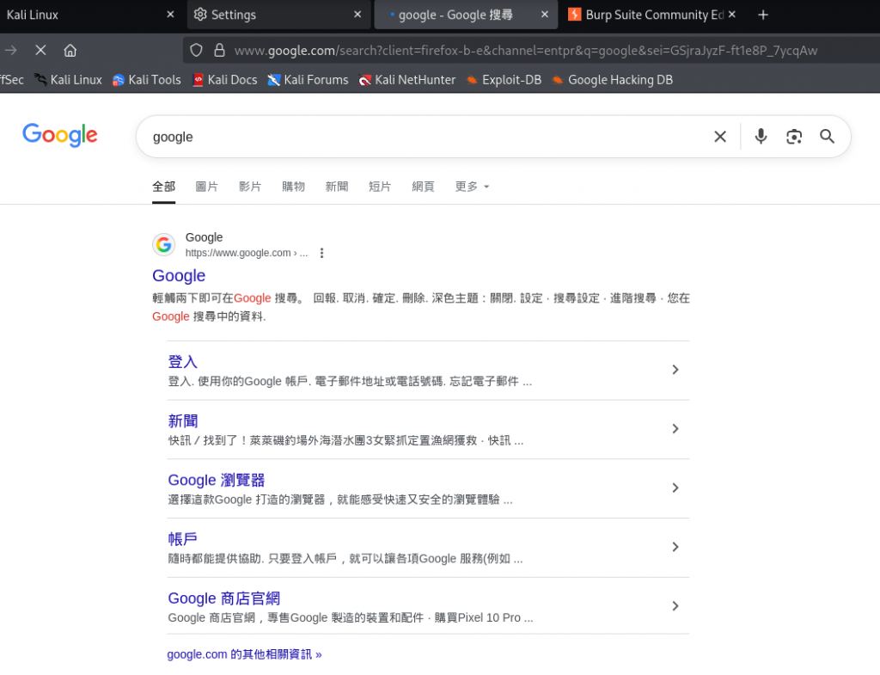Start voice search with microphone icon
Image resolution: width=880 pixels, height=675 pixels.
click(761, 137)
